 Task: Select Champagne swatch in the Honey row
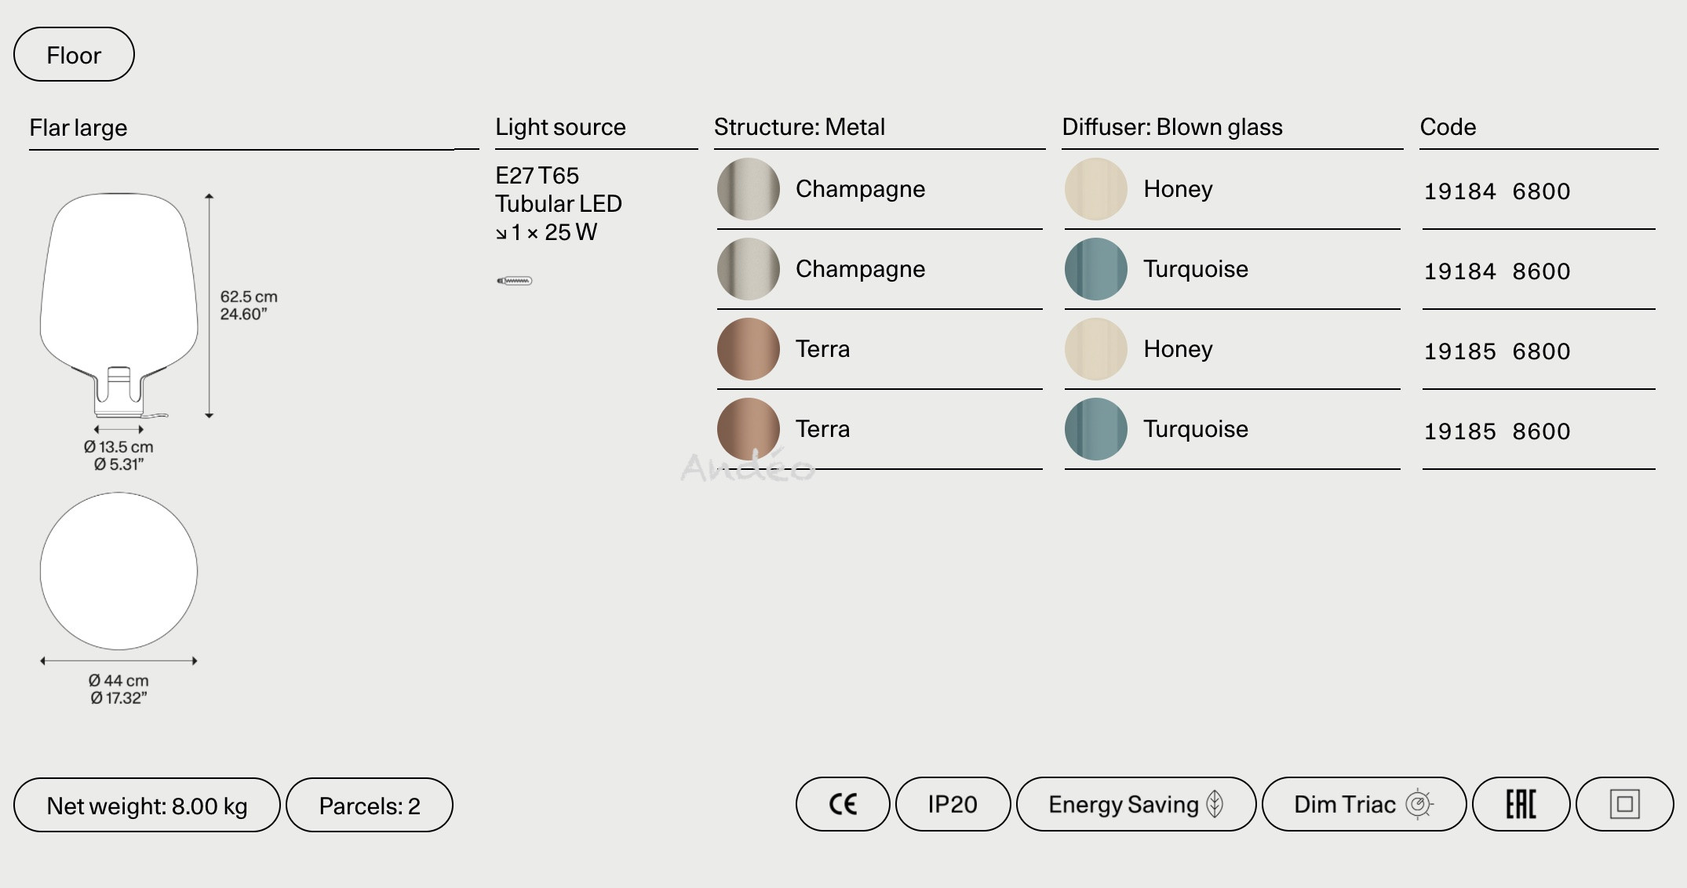(x=749, y=189)
